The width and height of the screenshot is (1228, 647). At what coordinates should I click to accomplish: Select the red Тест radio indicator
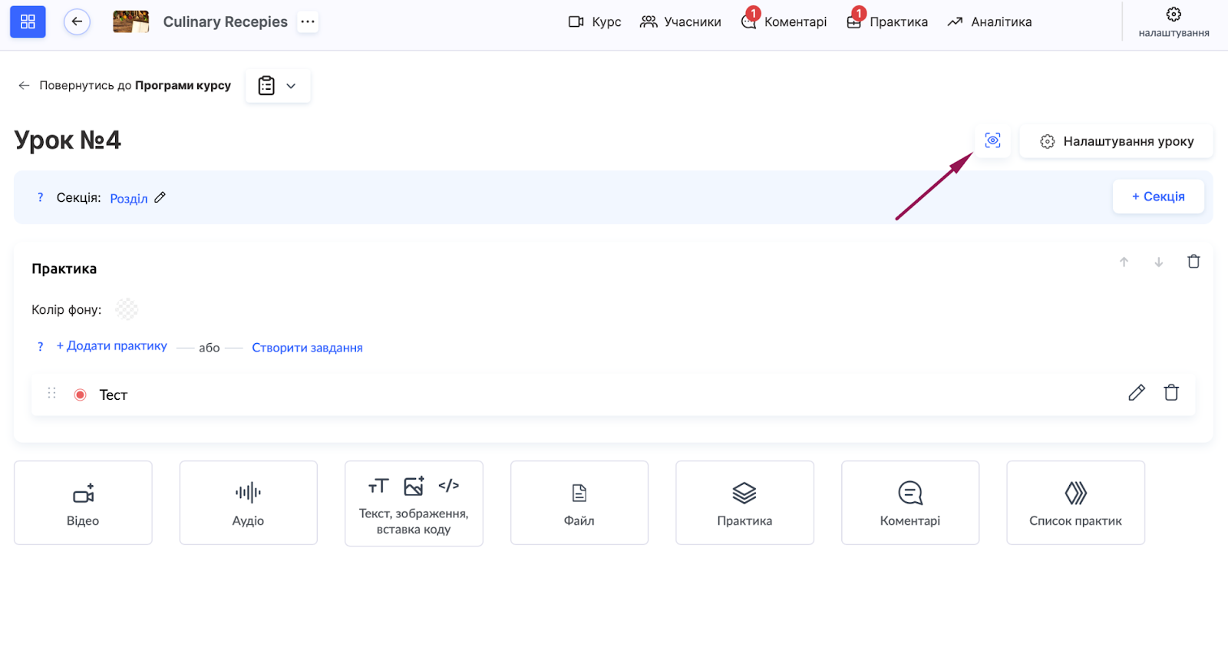80,394
